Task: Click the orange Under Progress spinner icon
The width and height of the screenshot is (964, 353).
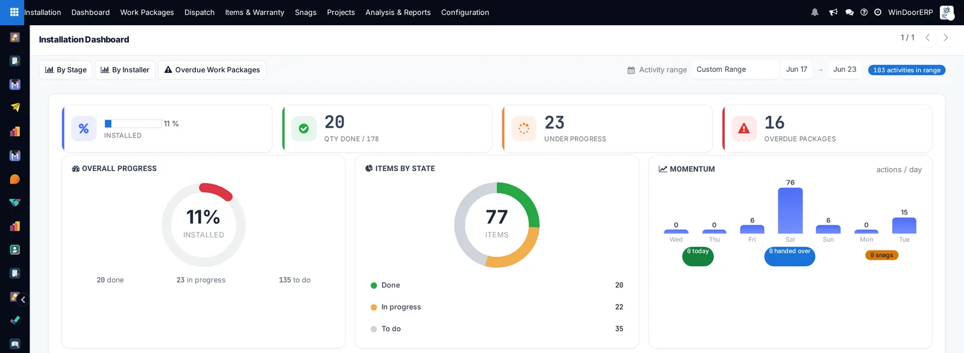Action: [524, 129]
